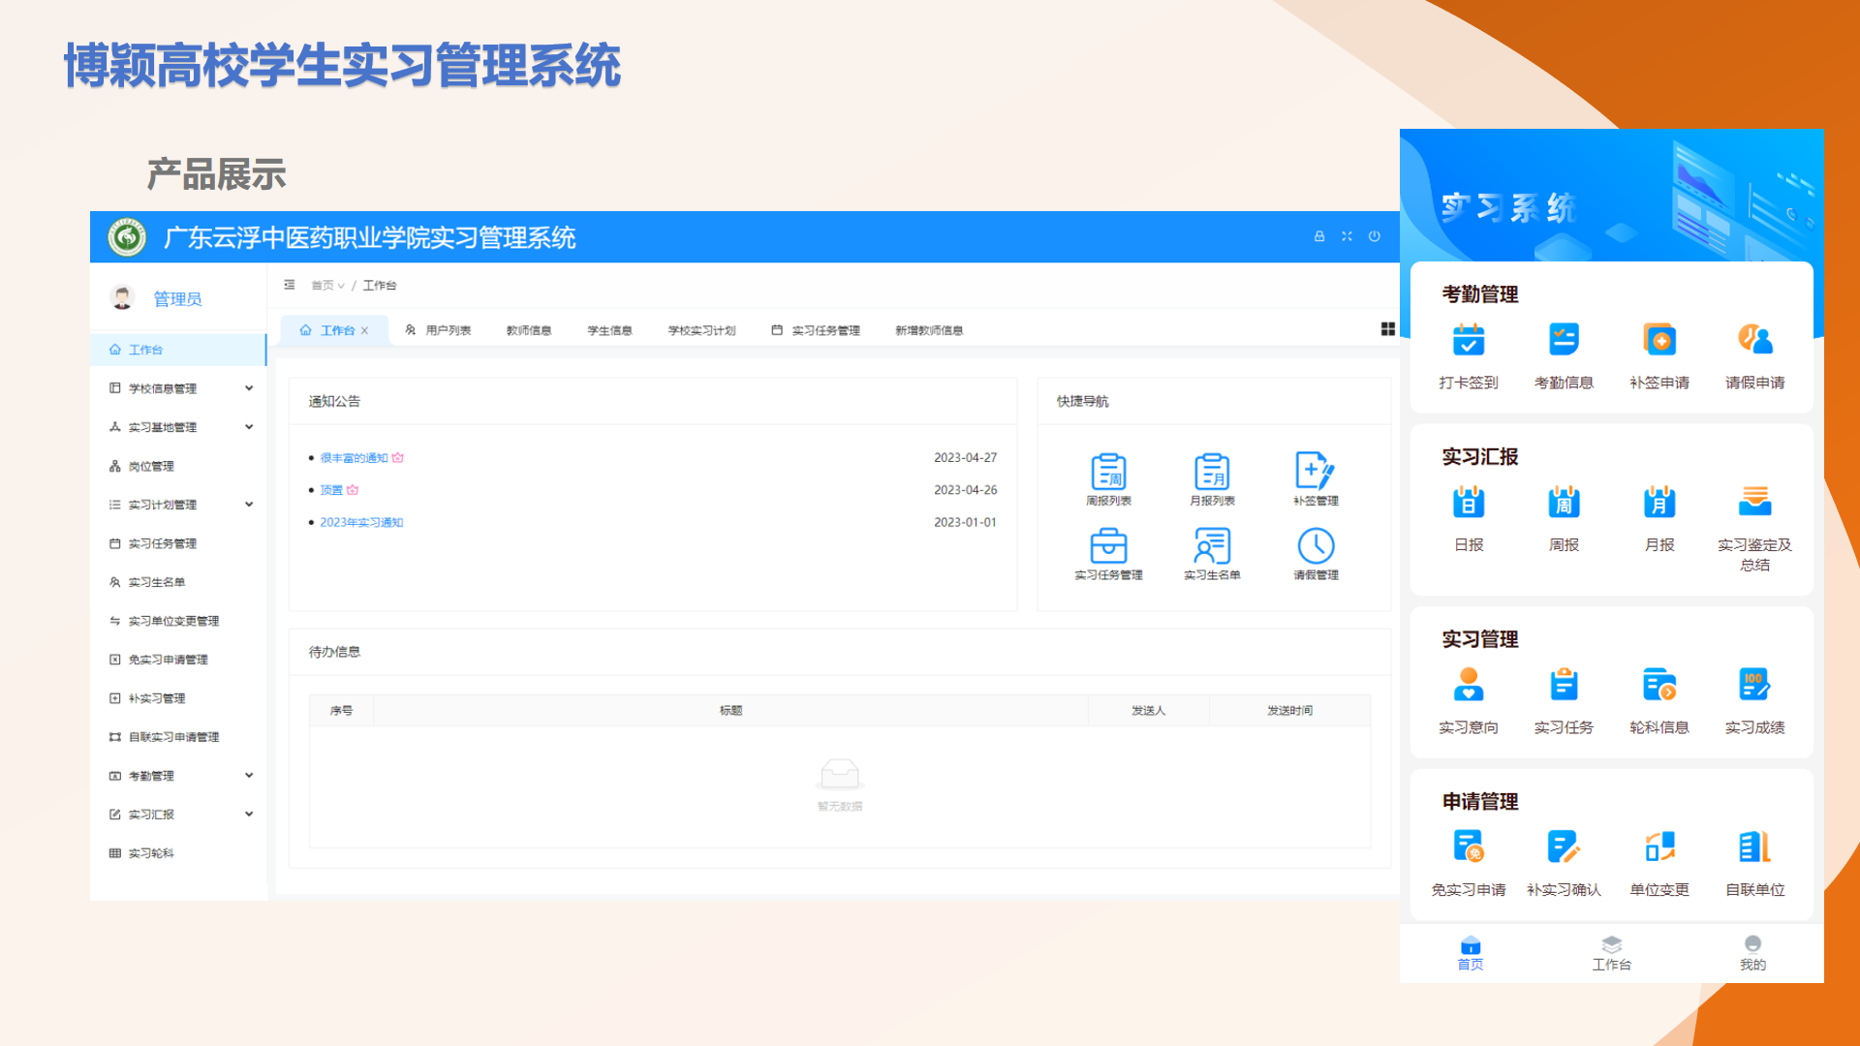Click the power logout icon
Image resolution: width=1860 pixels, height=1046 pixels.
pyautogui.click(x=1375, y=236)
